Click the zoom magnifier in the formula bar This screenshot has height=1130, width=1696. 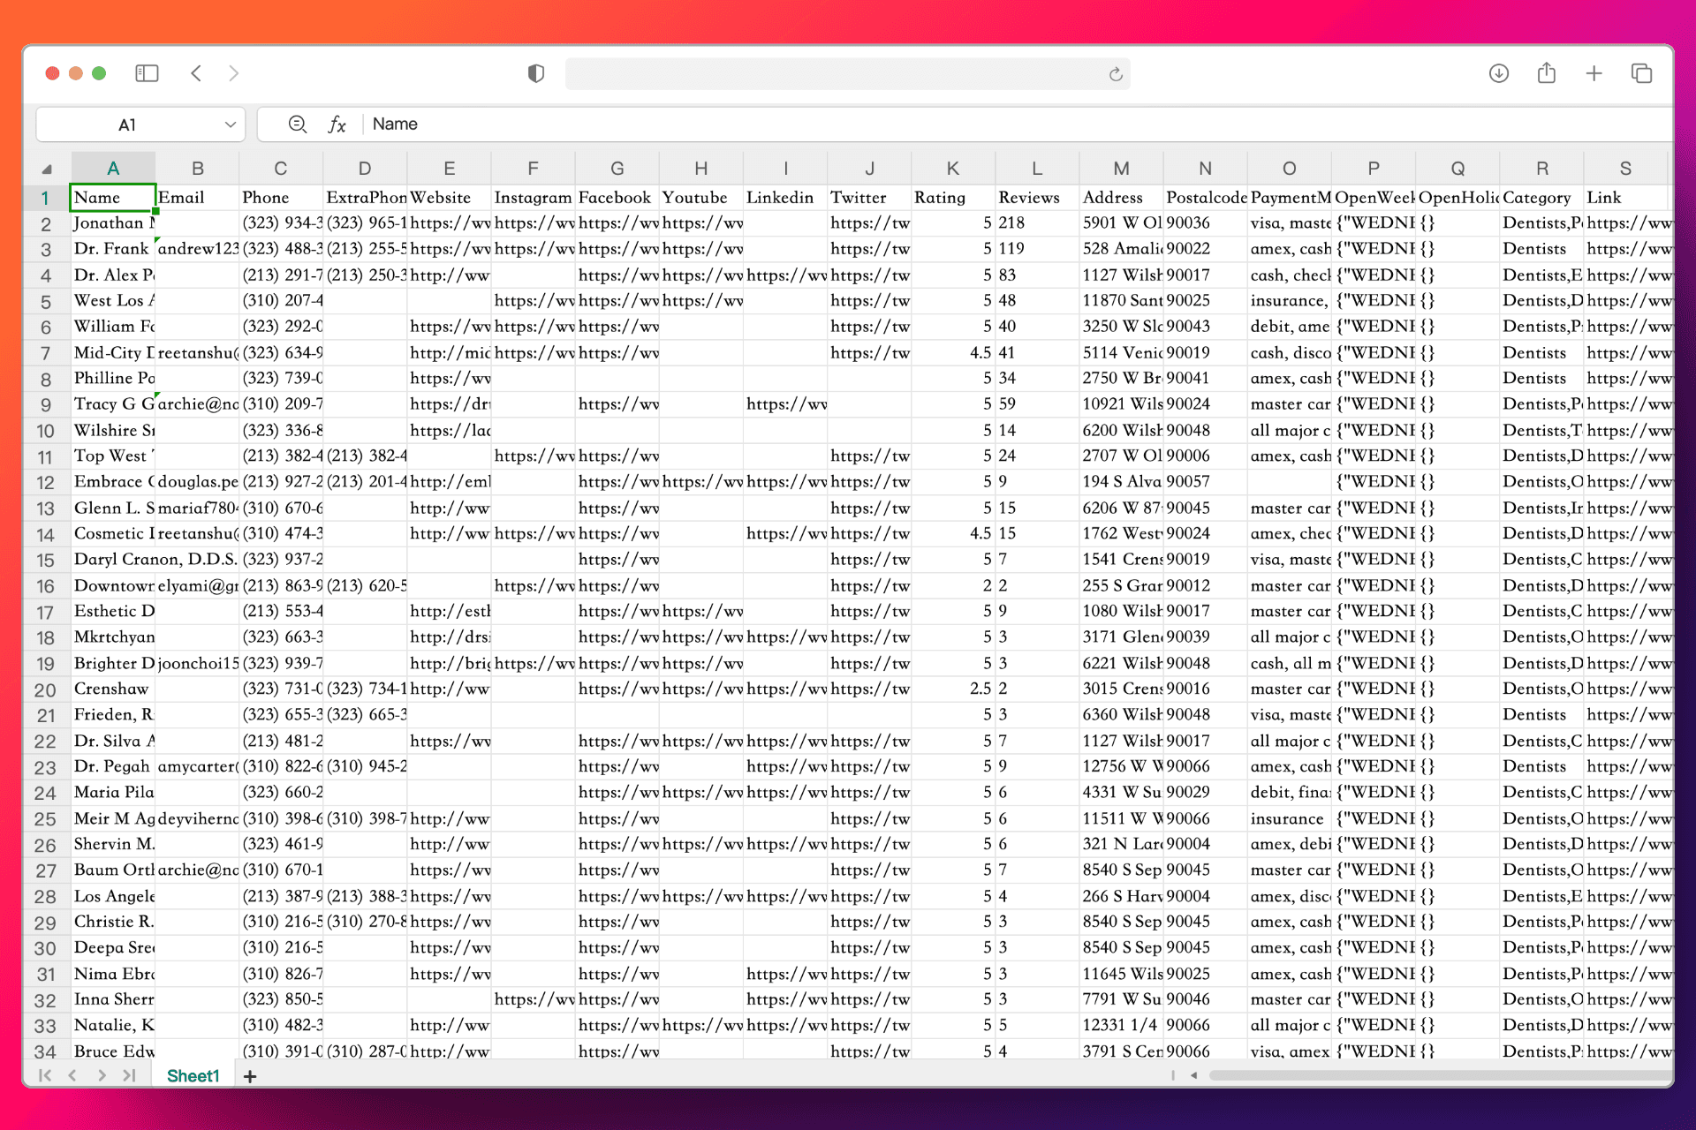pyautogui.click(x=298, y=124)
